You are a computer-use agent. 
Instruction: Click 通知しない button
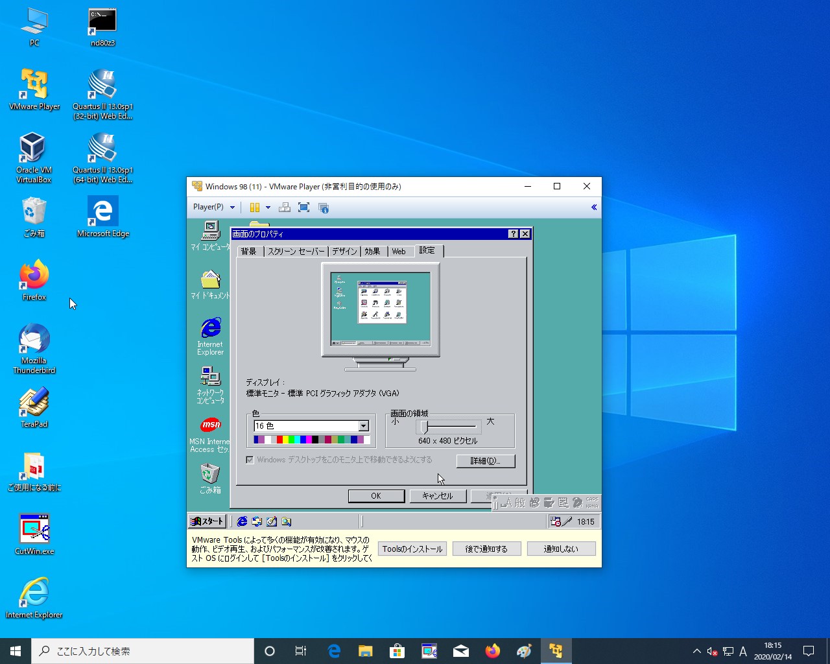click(x=561, y=549)
